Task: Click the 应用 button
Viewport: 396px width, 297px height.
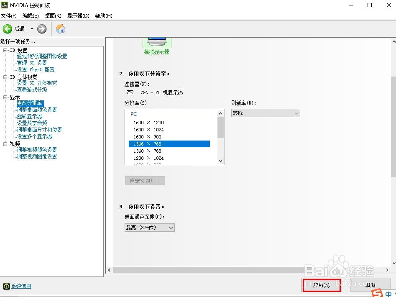Action: coord(322,285)
